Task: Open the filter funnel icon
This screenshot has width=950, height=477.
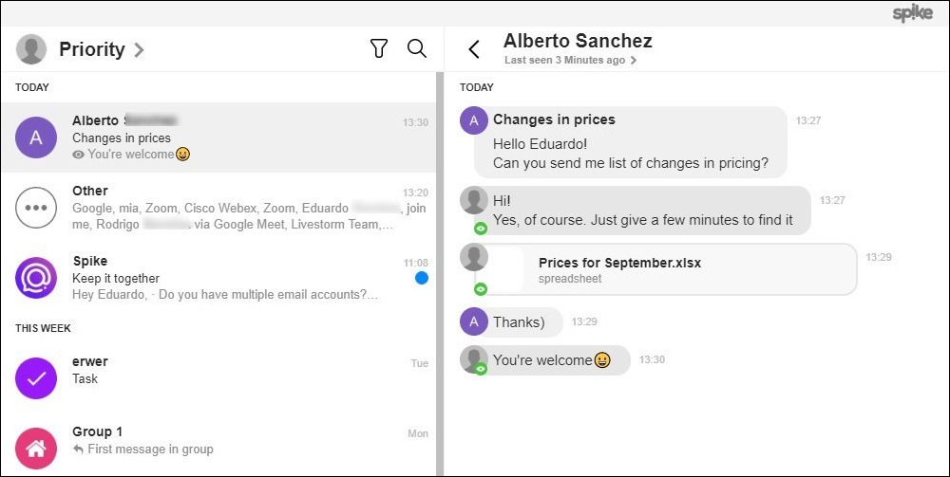Action: pyautogui.click(x=379, y=48)
